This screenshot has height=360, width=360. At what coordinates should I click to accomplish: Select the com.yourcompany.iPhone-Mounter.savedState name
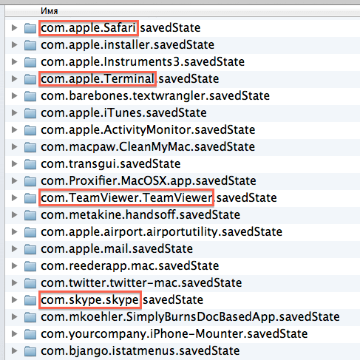pyautogui.click(x=174, y=334)
